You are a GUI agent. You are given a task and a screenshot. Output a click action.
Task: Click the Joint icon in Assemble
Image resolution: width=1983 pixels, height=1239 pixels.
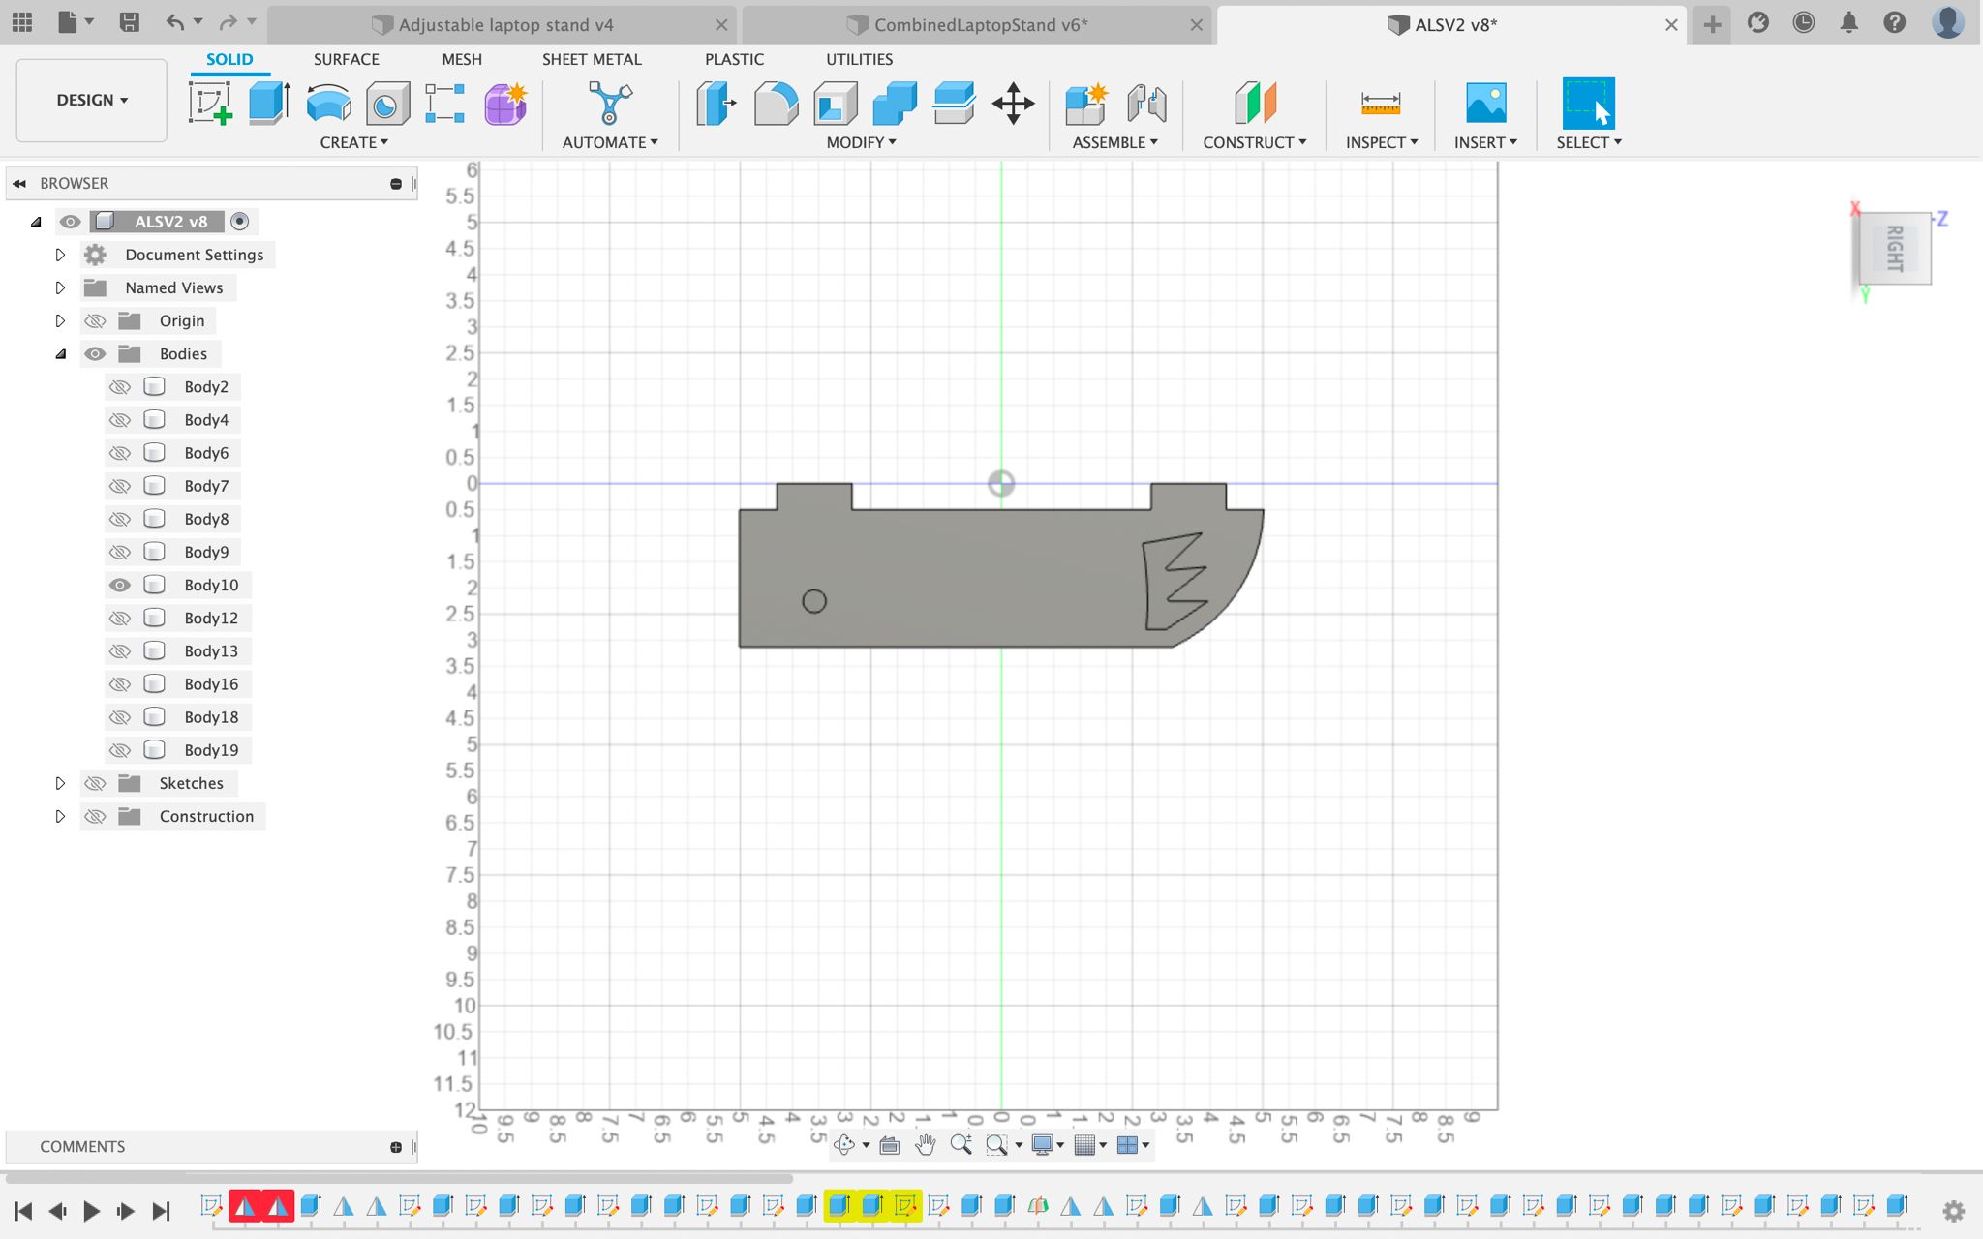1146,103
